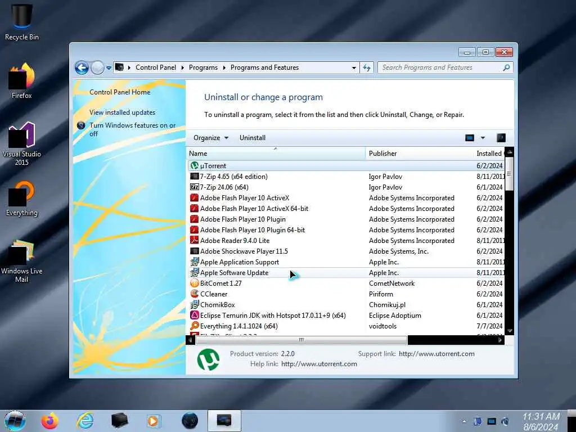Click the Everything 1.4.1.1024 list icon
The height and width of the screenshot is (432, 576).
click(x=194, y=326)
